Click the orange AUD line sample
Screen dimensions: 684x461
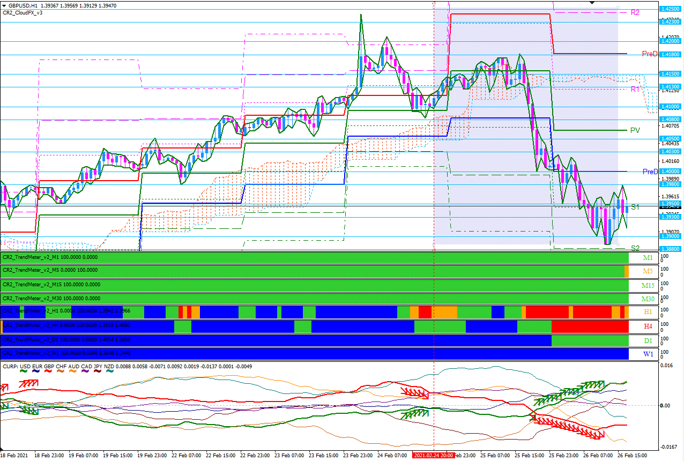click(x=73, y=372)
